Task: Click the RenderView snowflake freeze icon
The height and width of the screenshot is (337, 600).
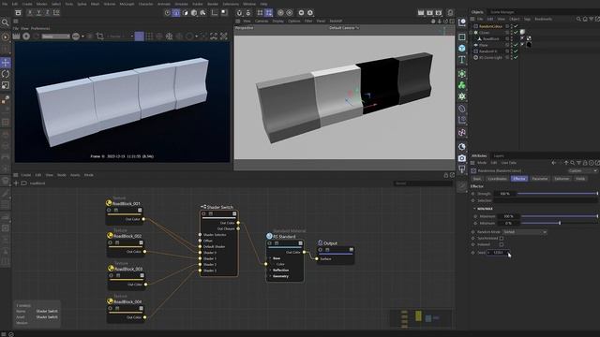Action: 169,37
